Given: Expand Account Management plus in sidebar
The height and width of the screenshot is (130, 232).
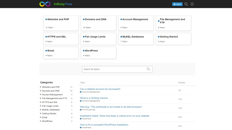Looking at the screenshot, I should (x=40, y=94).
